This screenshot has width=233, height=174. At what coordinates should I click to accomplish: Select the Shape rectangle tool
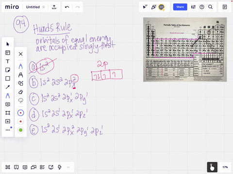pyautogui.click(x=8, y=78)
